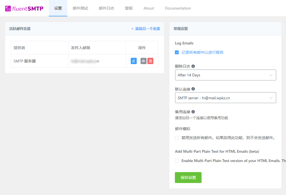The height and width of the screenshot is (195, 286).
Task: Go to the 警报 tab
Action: [129, 8]
